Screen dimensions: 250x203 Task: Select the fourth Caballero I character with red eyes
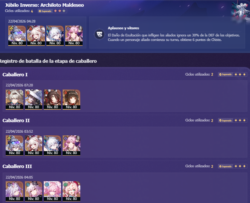point(71,100)
